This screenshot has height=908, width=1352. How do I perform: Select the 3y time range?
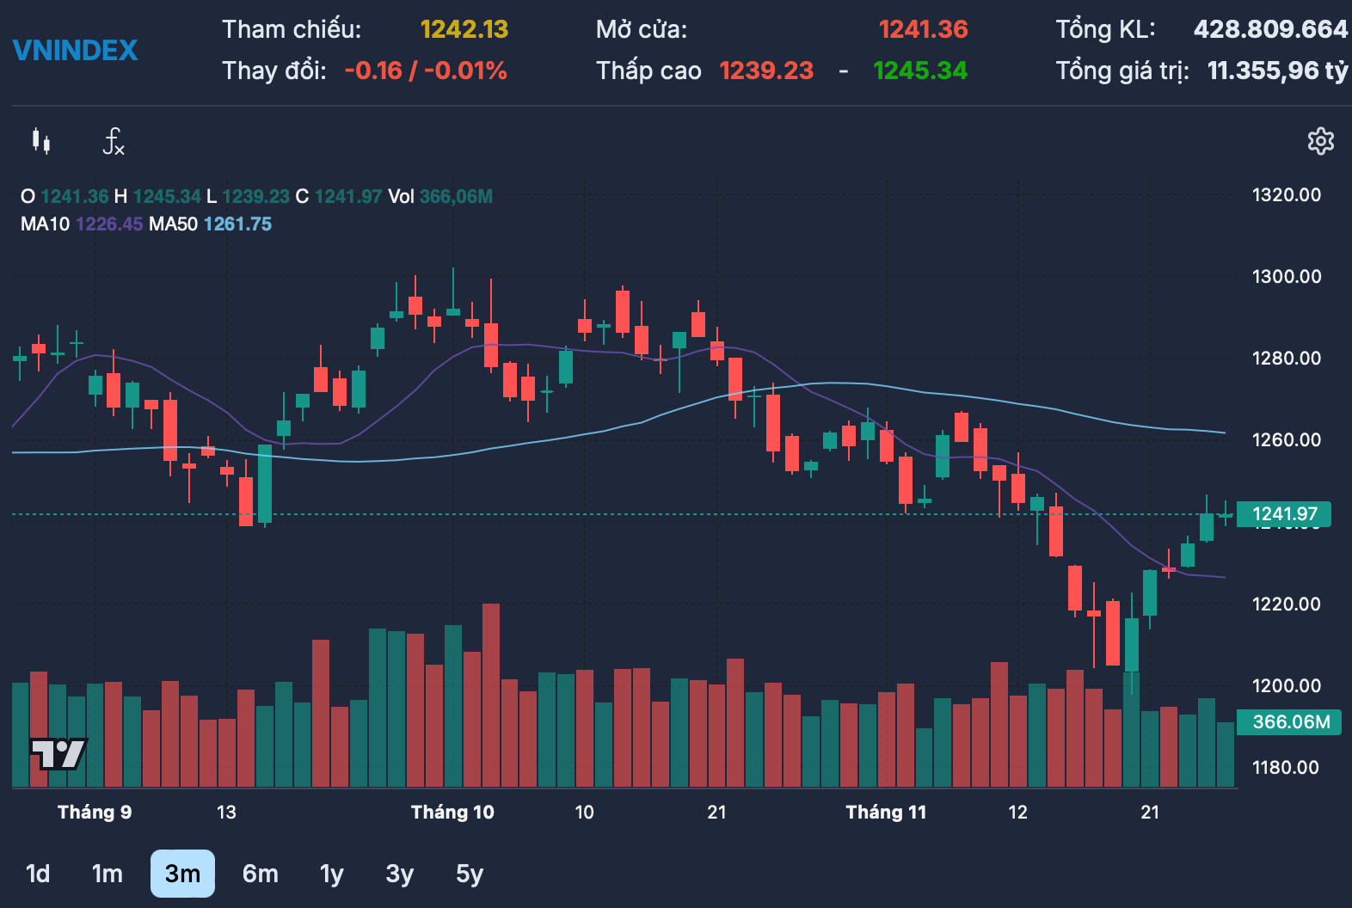399,874
